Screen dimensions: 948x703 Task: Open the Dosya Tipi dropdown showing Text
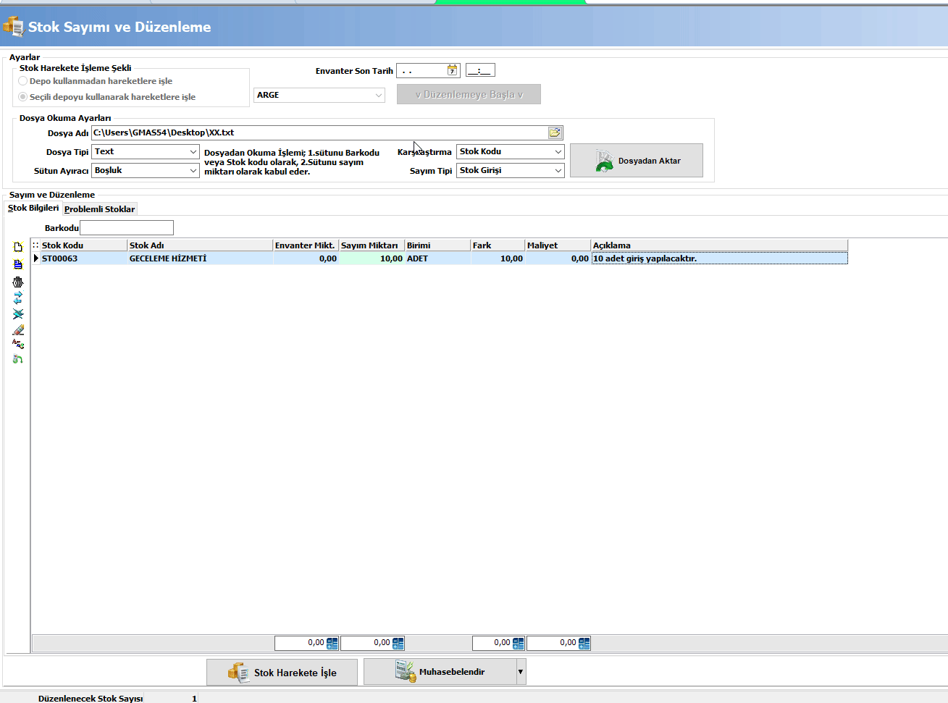(193, 151)
